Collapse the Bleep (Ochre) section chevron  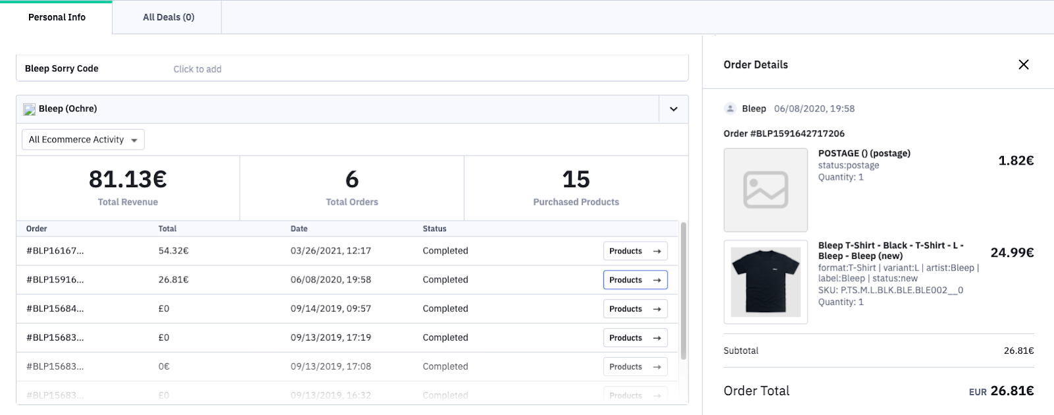pos(673,109)
